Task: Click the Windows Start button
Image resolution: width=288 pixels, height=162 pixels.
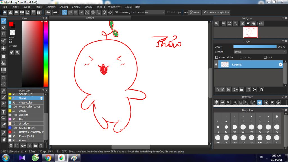Action: point(6,158)
